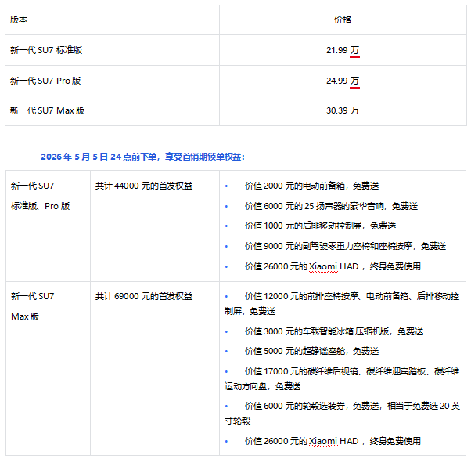Click '价值 3000 元的车载智能冰箱 压缩机版' line
Screen dimensions: 471x459
pyautogui.click(x=334, y=331)
